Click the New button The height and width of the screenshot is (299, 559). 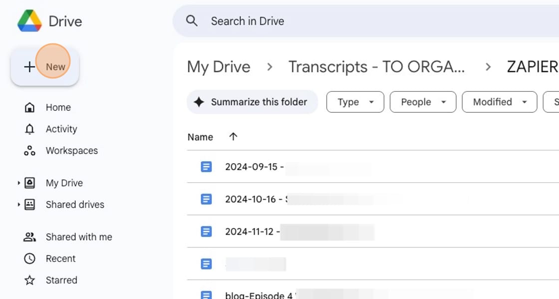(x=45, y=66)
